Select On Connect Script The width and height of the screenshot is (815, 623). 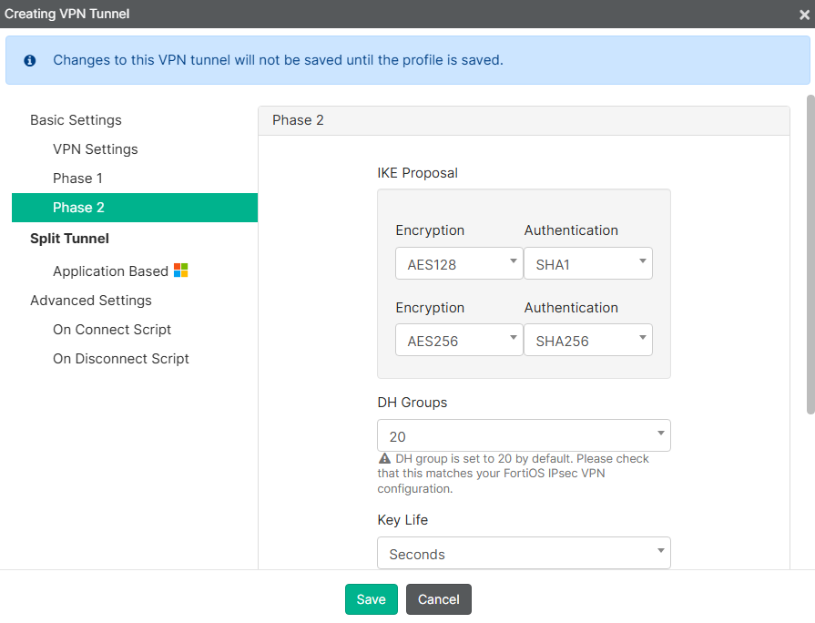(111, 329)
